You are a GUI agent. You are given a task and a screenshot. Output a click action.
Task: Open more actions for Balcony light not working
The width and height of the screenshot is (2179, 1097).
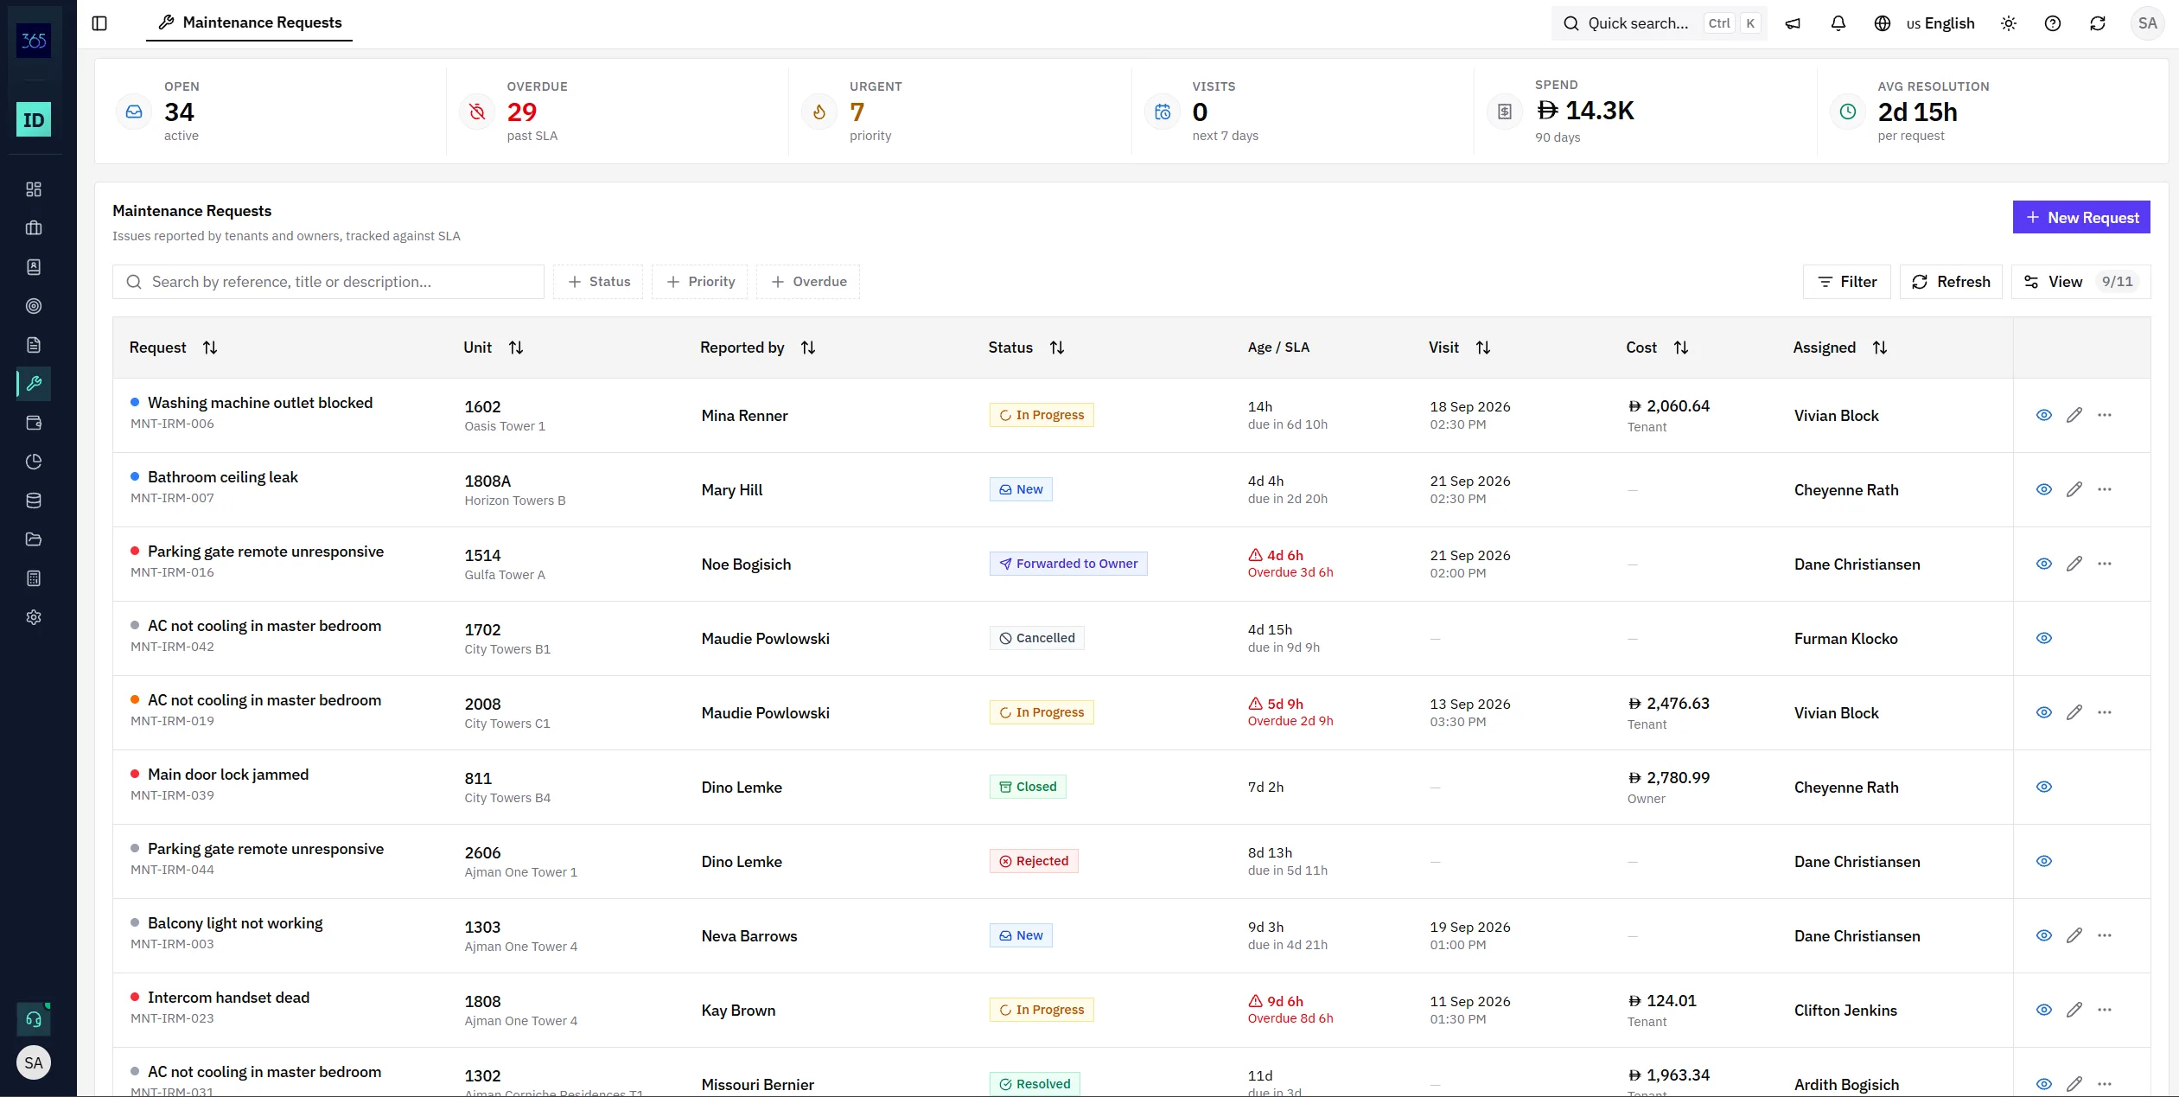pos(2105,935)
